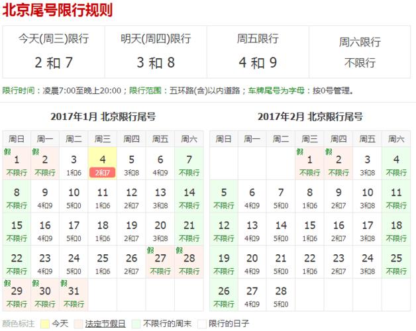Viewport: 416px width, 331px height.
Task: Select January 5 cell with 3和8
Action: [131, 164]
